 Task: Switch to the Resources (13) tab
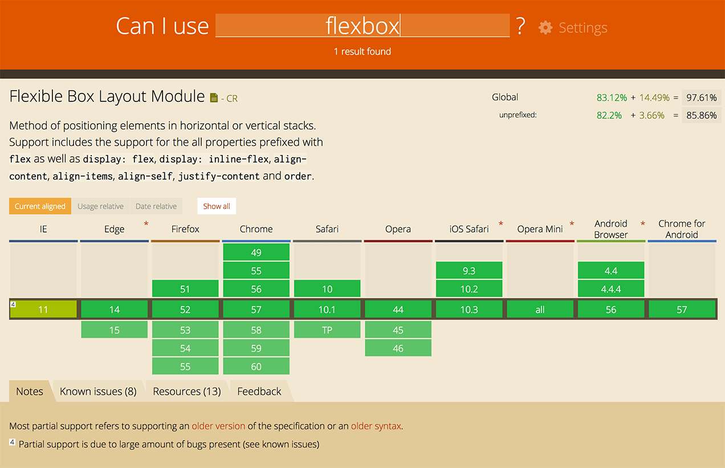187,392
